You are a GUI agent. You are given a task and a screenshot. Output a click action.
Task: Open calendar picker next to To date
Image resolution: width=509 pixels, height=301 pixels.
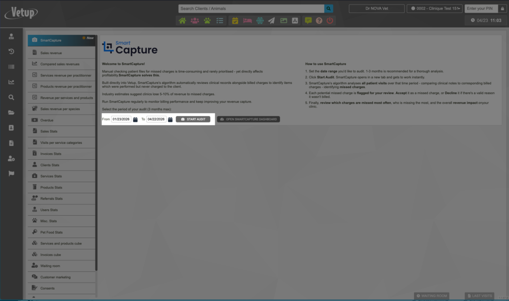[x=170, y=120]
